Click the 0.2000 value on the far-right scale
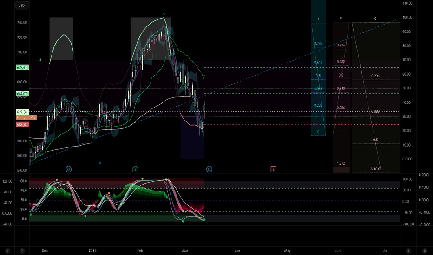The width and height of the screenshot is (433, 255). (x=424, y=175)
